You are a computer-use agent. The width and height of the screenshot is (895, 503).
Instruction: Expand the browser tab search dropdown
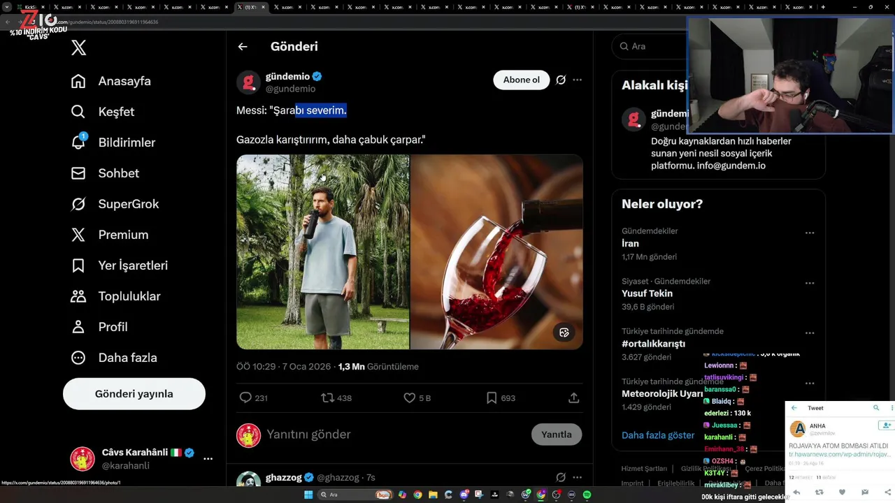pos(7,7)
